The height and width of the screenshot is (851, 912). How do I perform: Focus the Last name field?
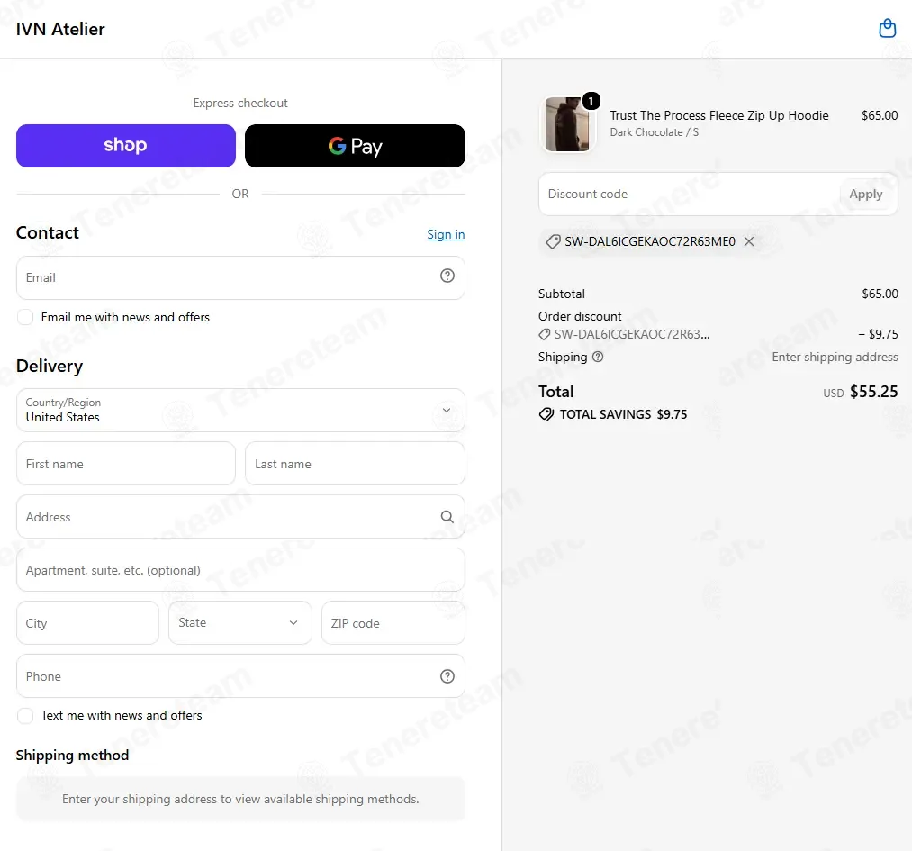(355, 464)
